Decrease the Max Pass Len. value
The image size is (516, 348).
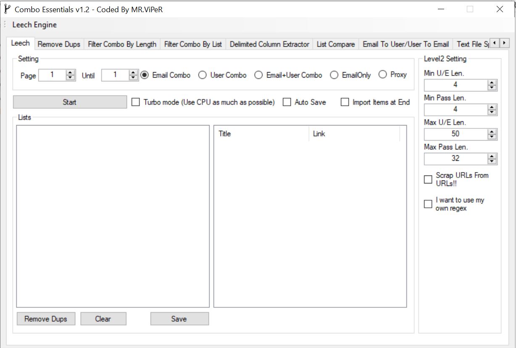click(492, 161)
